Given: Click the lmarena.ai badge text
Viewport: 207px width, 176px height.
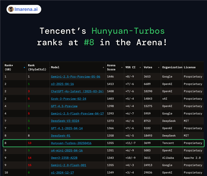Looking at the screenshot, I should coord(26,9).
